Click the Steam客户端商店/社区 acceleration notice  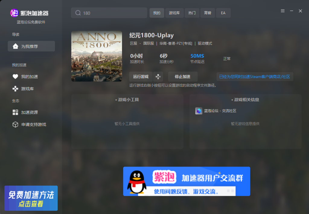(255, 77)
